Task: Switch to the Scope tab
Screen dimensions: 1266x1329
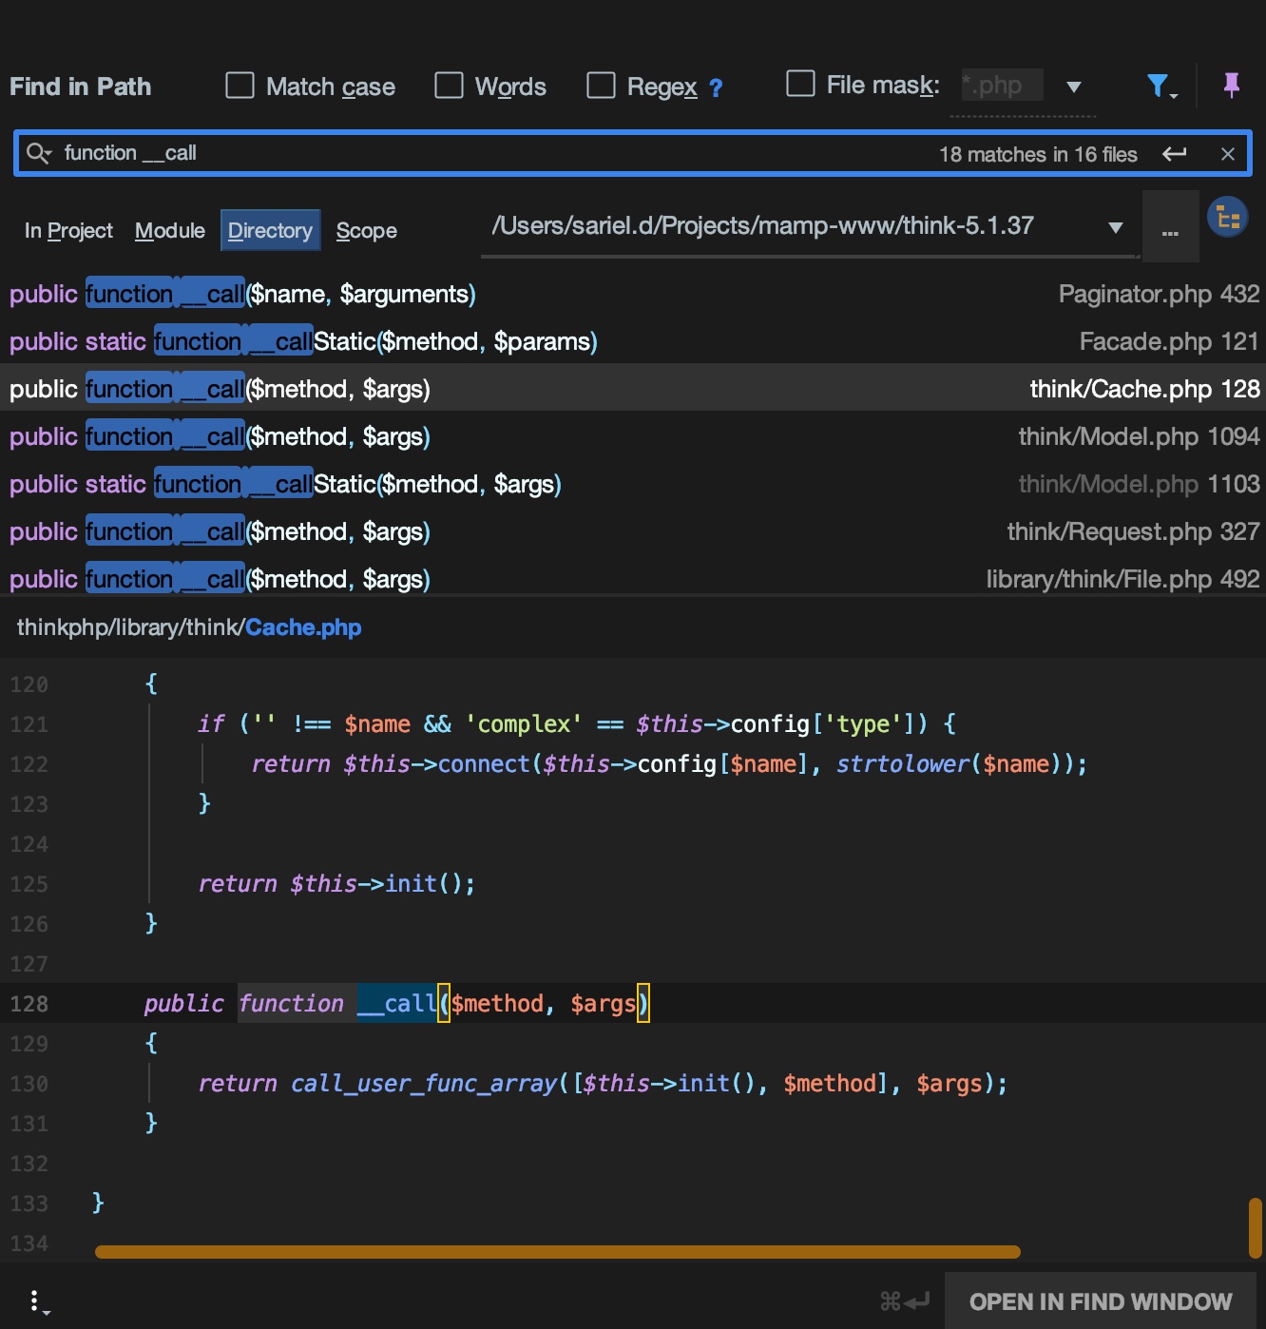Action: 367,231
